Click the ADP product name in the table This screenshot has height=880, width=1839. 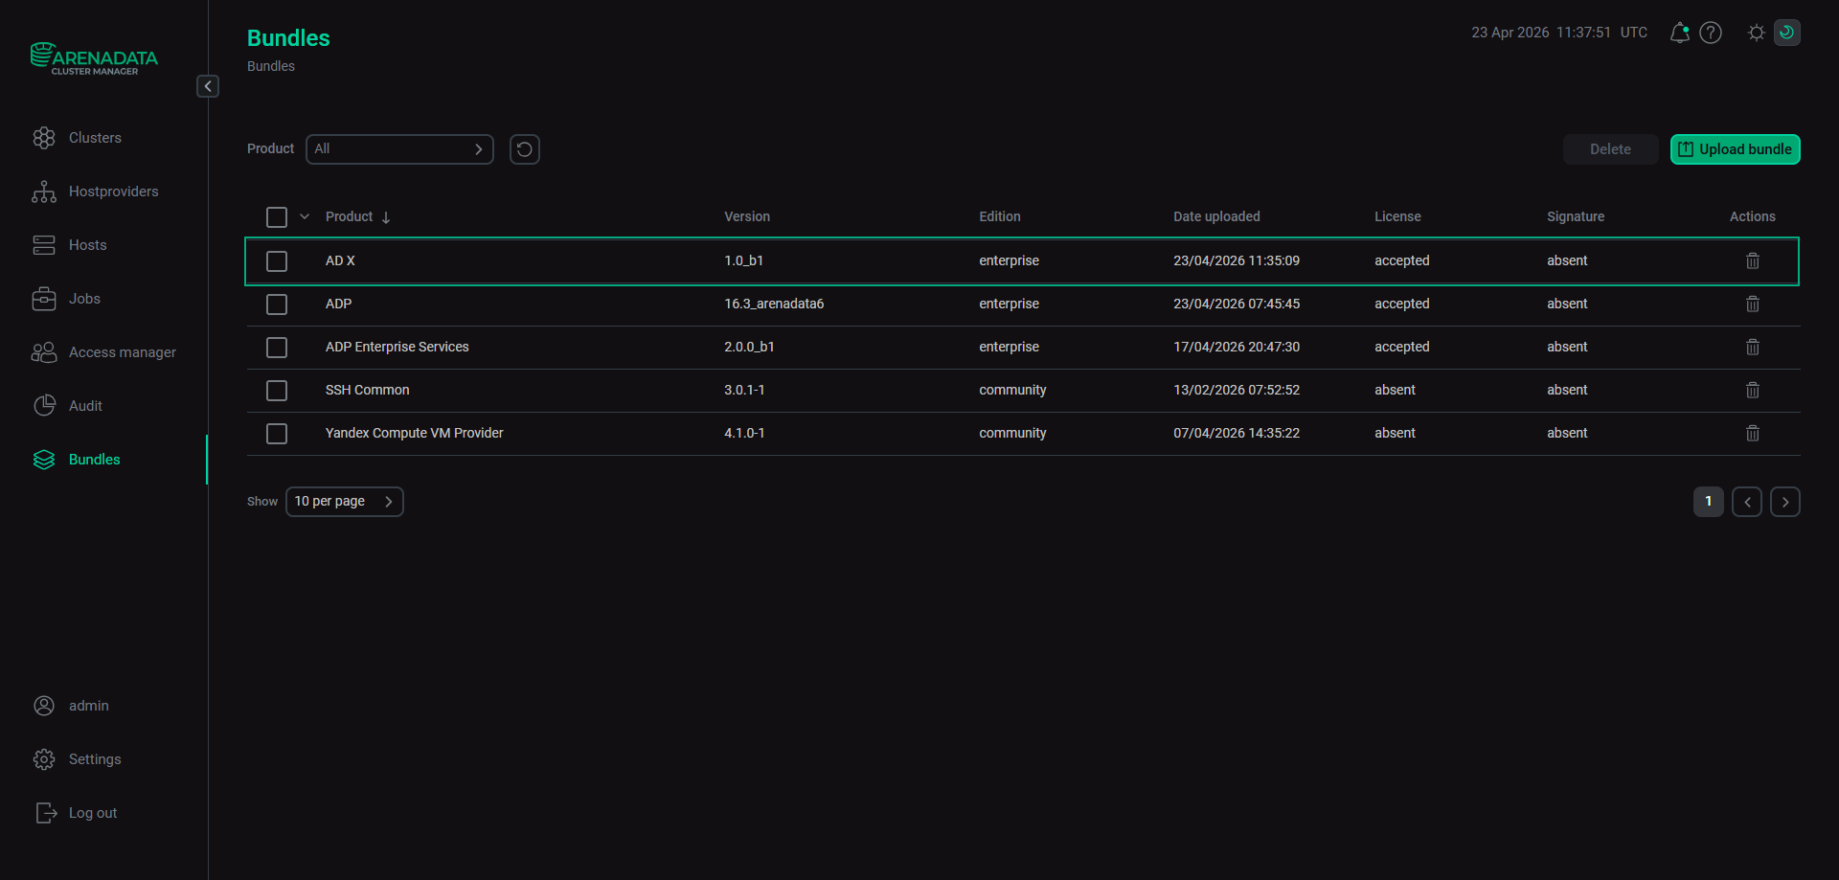(x=339, y=304)
